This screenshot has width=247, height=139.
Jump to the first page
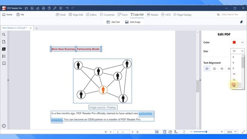[x=106, y=132]
